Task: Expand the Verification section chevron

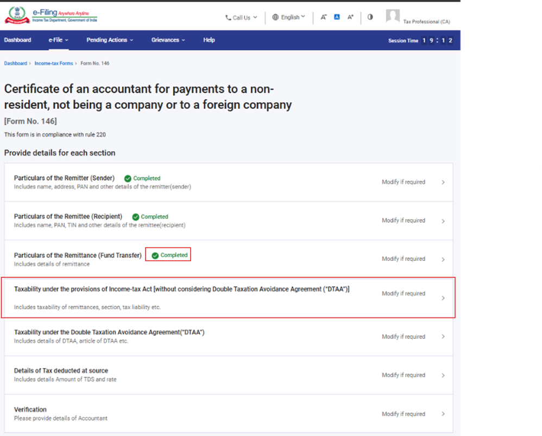Action: click(x=443, y=414)
